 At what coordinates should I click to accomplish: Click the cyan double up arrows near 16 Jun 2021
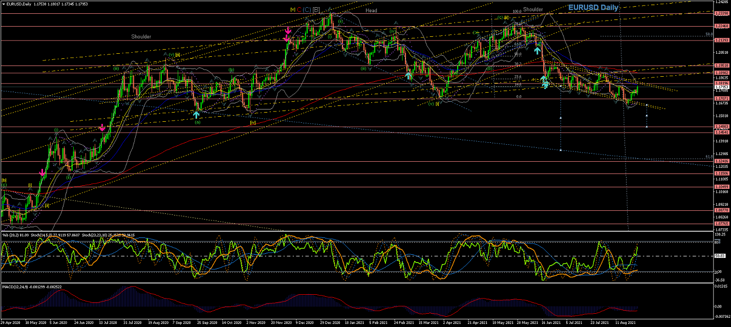(x=545, y=82)
